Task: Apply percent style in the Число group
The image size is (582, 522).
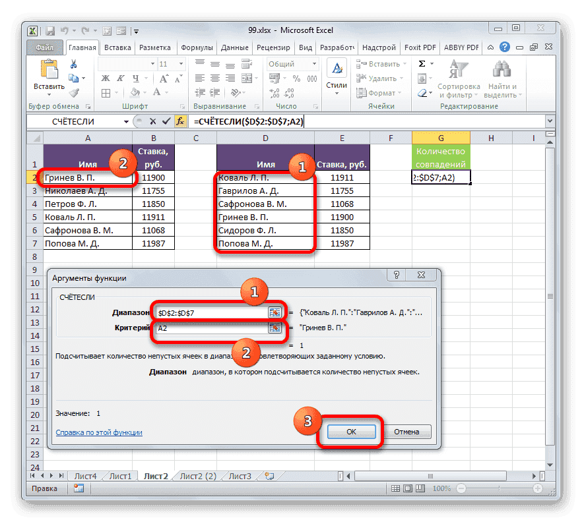Action: pos(296,78)
